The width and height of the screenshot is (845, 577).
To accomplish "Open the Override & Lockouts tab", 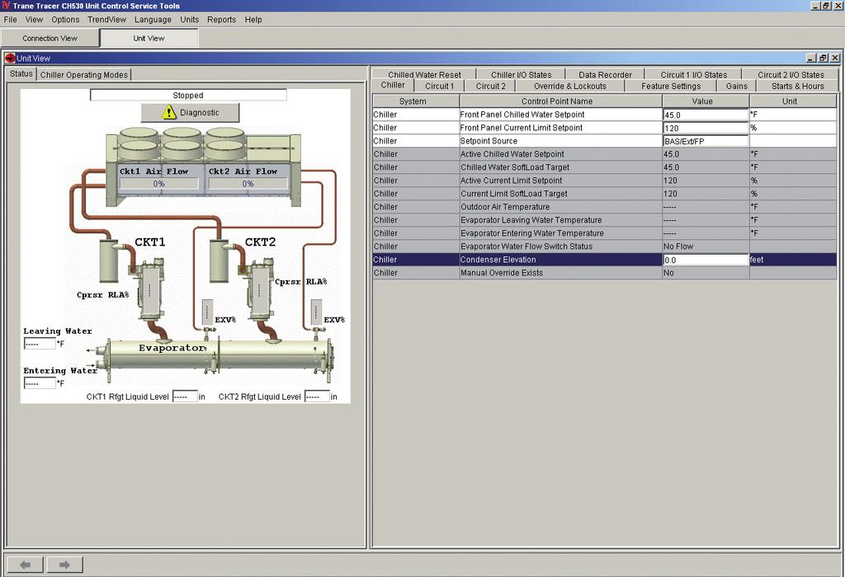I will 570,86.
